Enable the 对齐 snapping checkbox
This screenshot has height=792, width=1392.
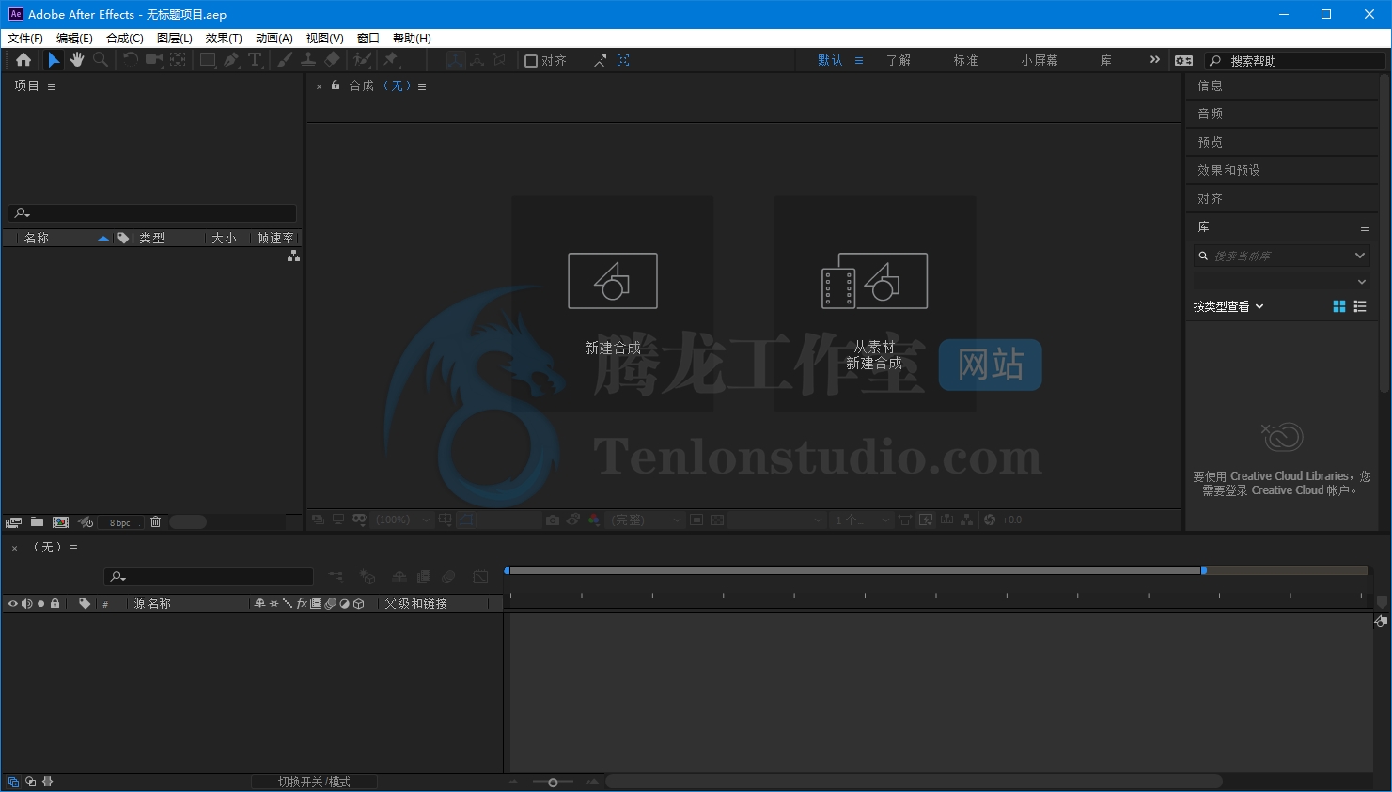[531, 60]
